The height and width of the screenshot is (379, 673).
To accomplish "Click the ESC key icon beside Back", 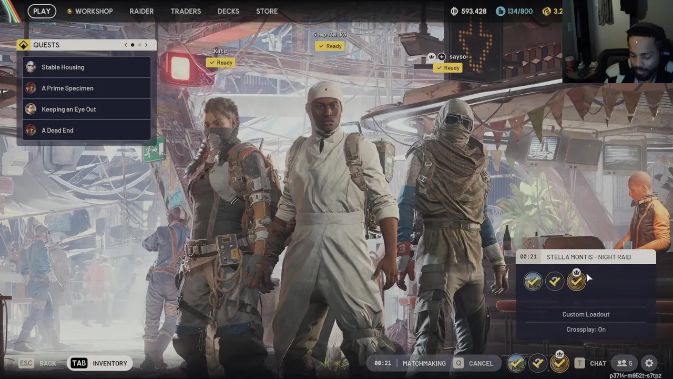I will point(26,363).
